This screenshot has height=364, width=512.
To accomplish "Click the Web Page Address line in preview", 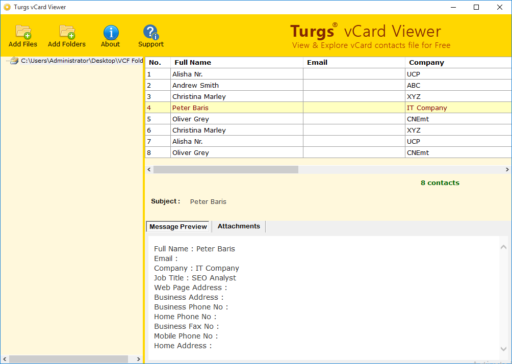I will point(190,288).
